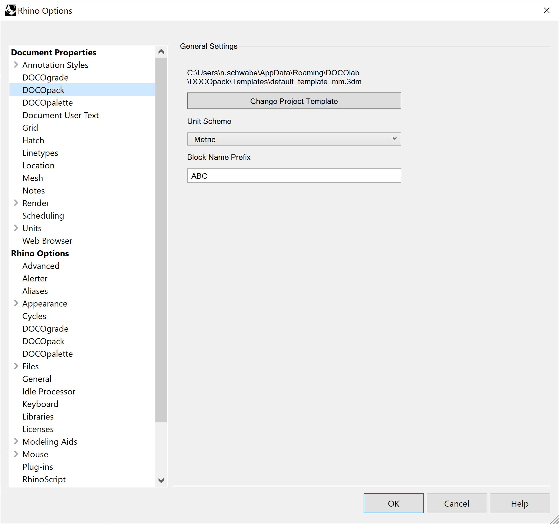The width and height of the screenshot is (559, 524).
Task: Click the tree scrollbar down arrow
Action: [x=161, y=481]
